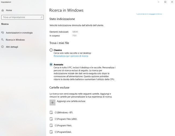Viewport: 175px width, 136px height.
Task: Select the Avanzata radio button
Action: pyautogui.click(x=51, y=64)
